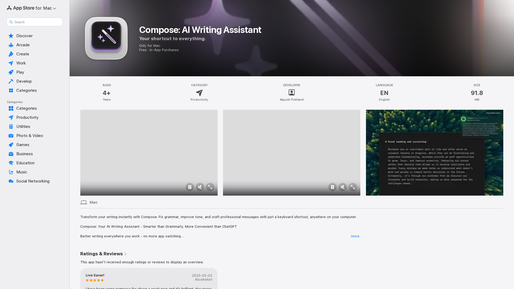The image size is (514, 289).
Task: Click the Productivity category paper plane icon
Action: [x=199, y=93]
